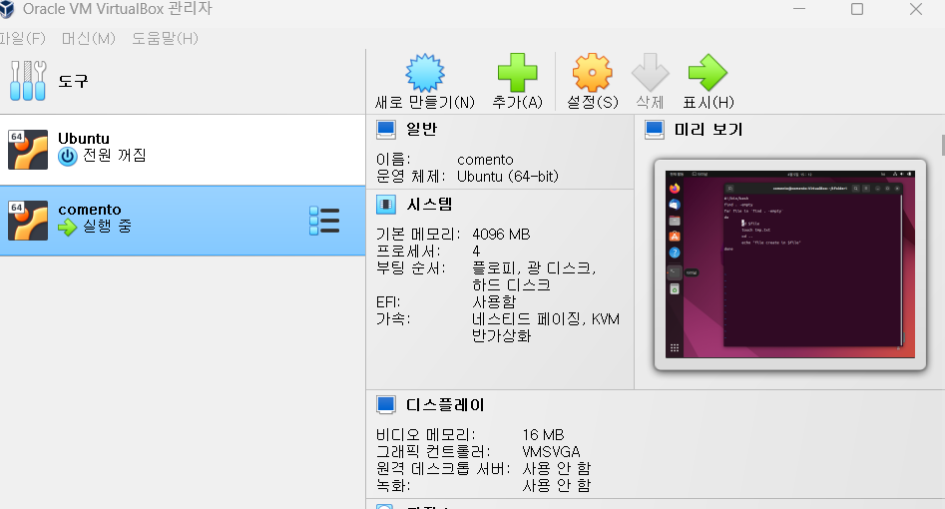Screen dimensions: 945x509
Task: Click the power-off status icon under Ubuntu
Action: [68, 157]
